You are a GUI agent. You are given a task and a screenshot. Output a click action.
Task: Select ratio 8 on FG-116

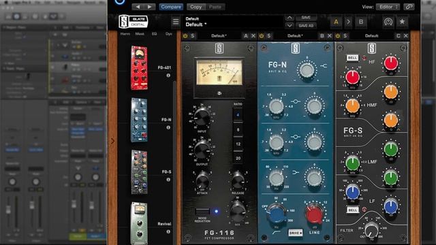click(238, 129)
